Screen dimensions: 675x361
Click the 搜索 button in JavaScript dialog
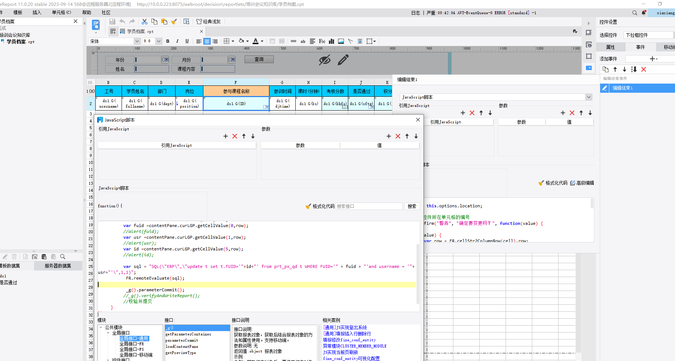pos(412,206)
